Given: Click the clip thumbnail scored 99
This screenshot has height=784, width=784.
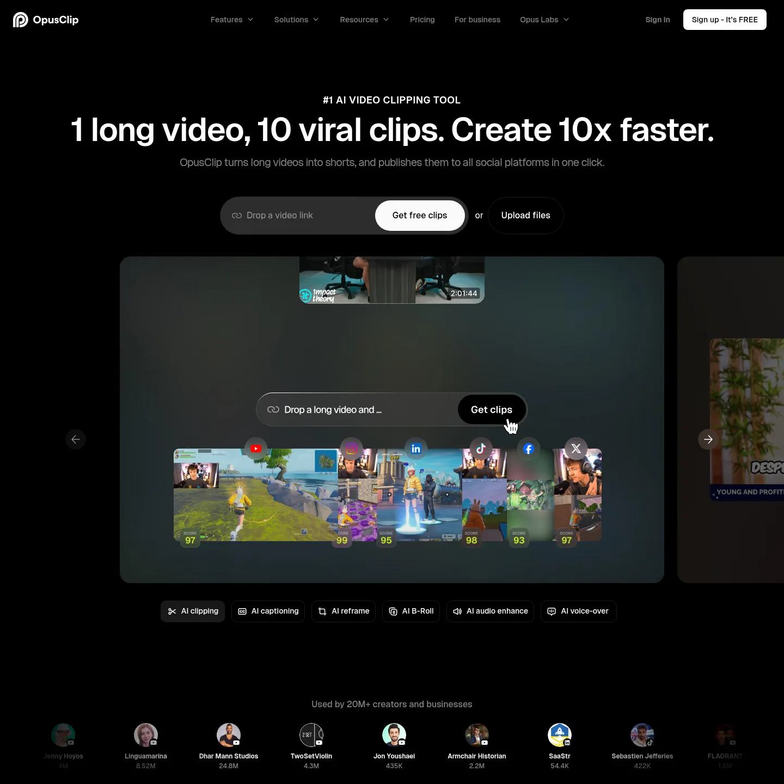Looking at the screenshot, I should 358,495.
